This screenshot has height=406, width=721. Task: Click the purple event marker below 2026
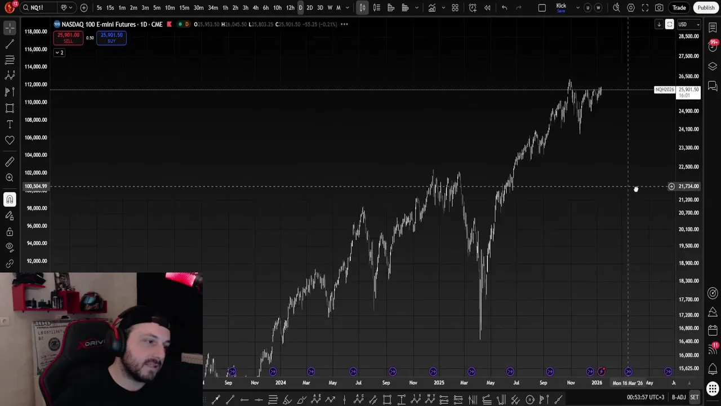pyautogui.click(x=590, y=371)
